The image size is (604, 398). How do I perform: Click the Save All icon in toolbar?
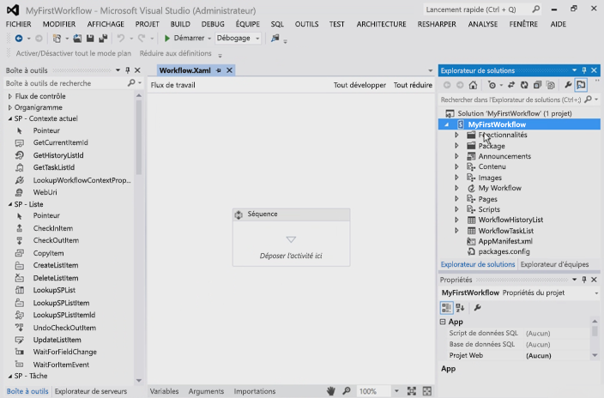(x=103, y=38)
